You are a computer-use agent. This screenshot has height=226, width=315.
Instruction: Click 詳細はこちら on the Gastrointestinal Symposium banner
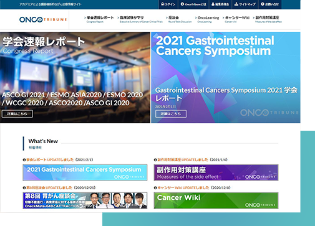[171, 114]
